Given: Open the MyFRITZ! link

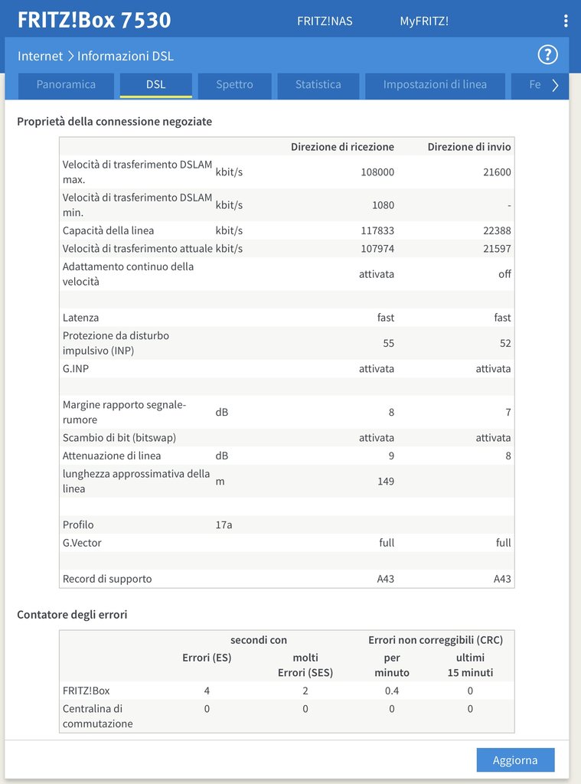Looking at the screenshot, I should tap(424, 21).
